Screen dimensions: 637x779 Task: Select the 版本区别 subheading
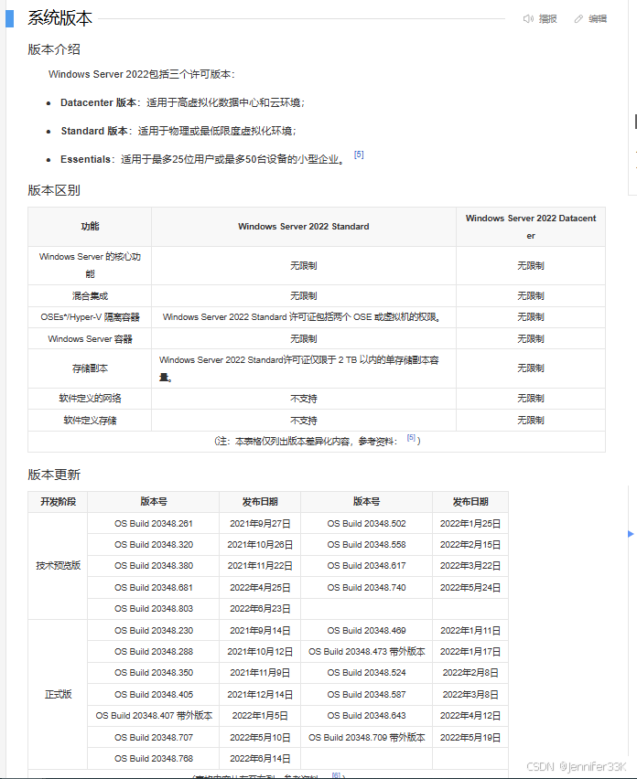click(54, 190)
